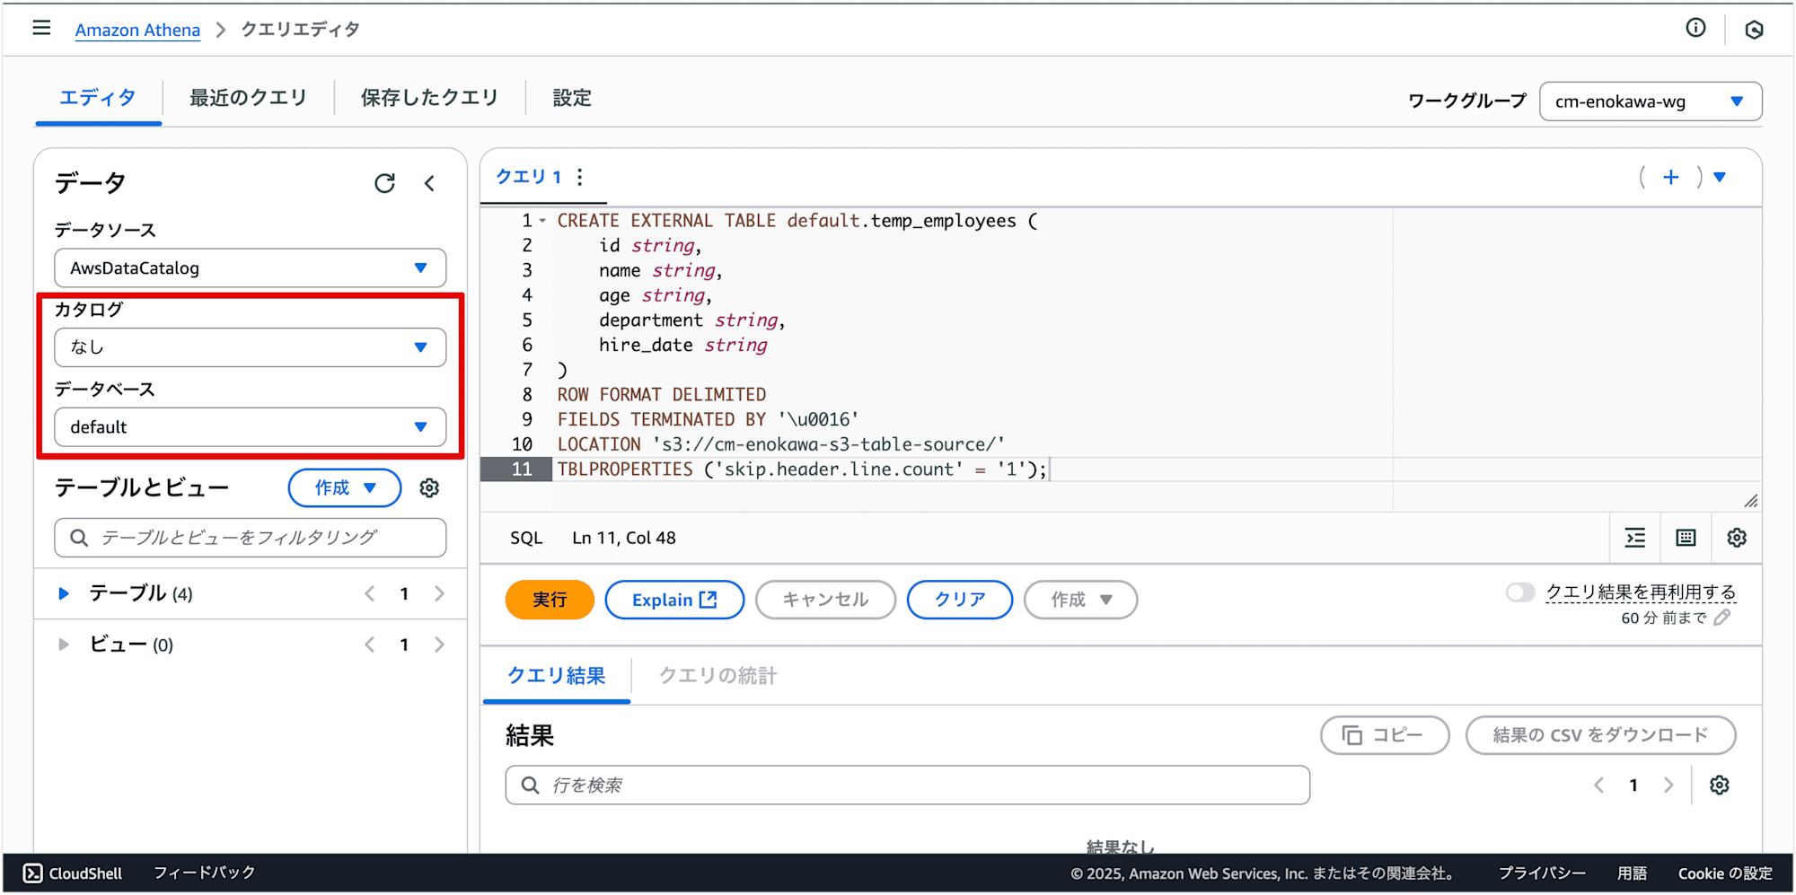Click the コピー results button
The width and height of the screenshot is (1796, 895).
pyautogui.click(x=1385, y=735)
